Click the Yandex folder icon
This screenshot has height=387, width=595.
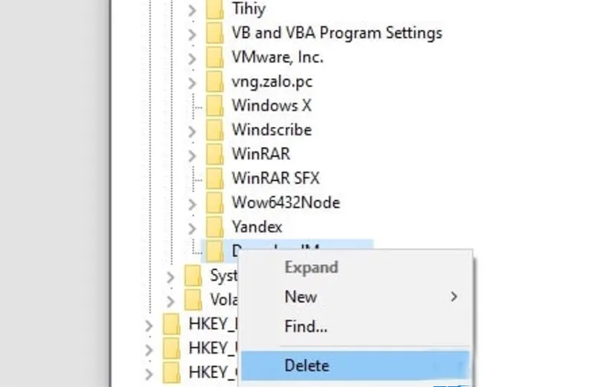[215, 227]
